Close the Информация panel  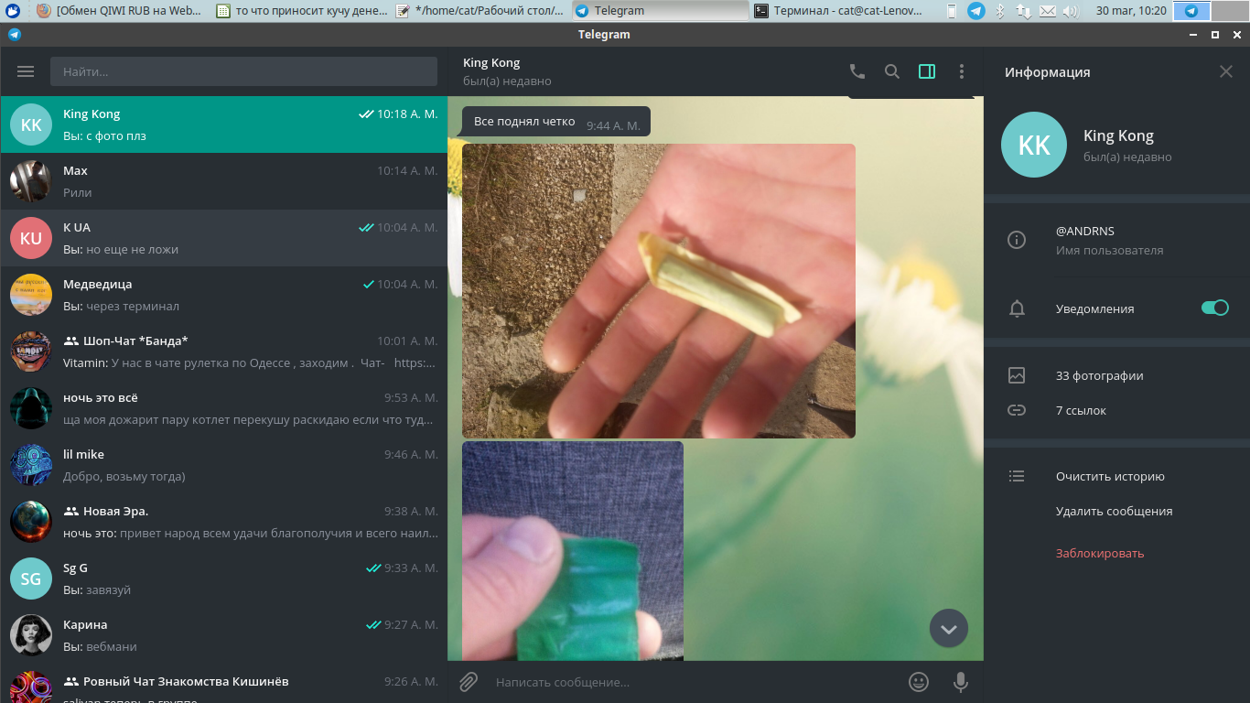tap(1225, 71)
